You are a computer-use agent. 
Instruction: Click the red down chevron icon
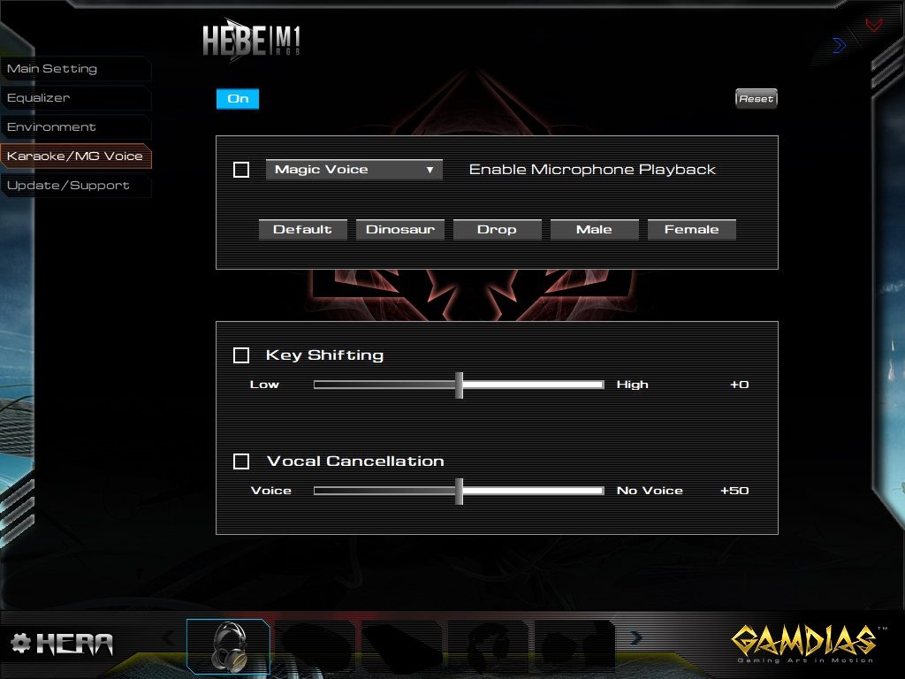coord(874,25)
